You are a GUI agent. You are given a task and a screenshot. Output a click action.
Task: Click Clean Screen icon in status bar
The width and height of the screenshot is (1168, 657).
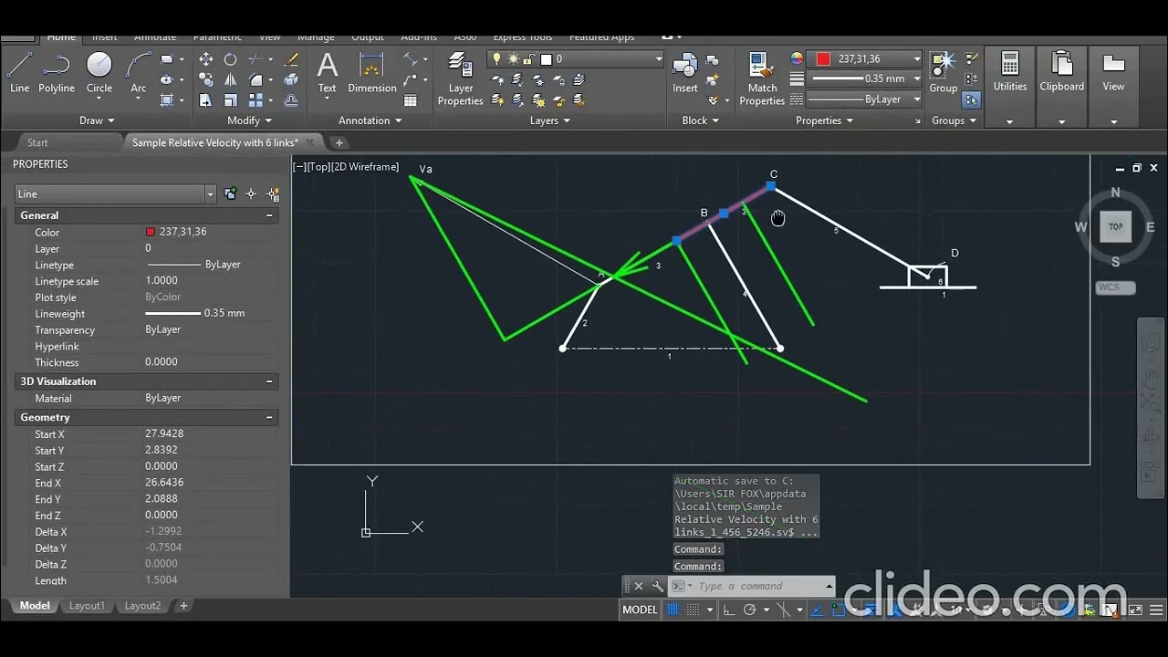coord(1134,610)
